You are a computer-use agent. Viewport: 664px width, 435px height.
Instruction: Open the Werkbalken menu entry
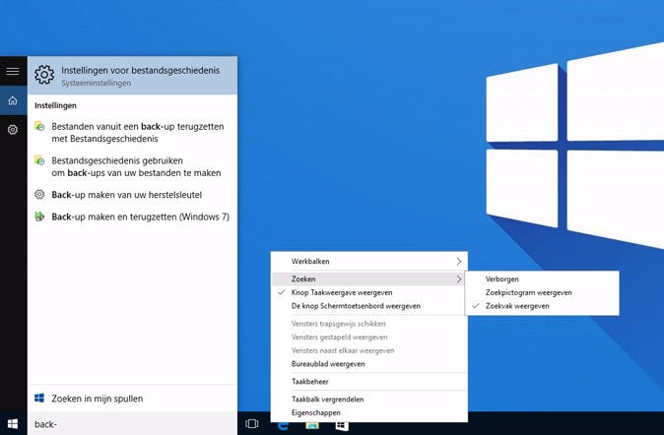(369, 262)
